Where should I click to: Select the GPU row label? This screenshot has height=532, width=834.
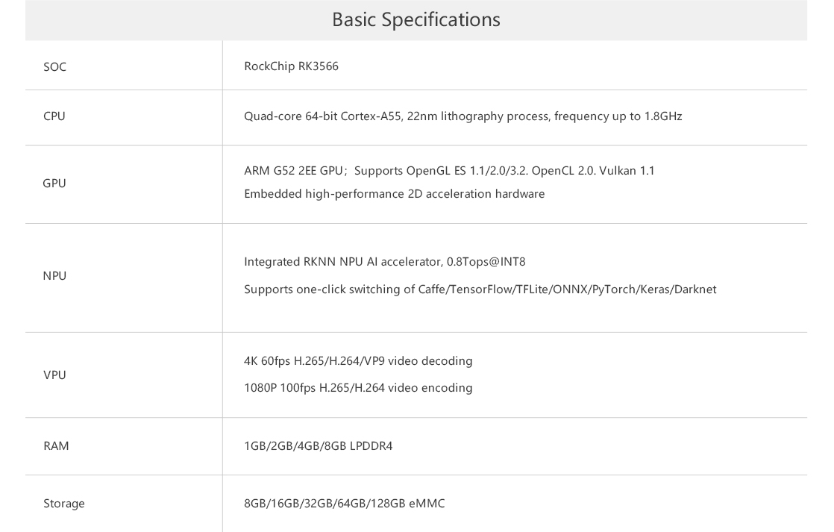tap(54, 183)
